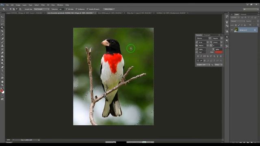The height and width of the screenshot is (146, 260).
Task: Switch to the Paragraph tab
Action: 207,35
